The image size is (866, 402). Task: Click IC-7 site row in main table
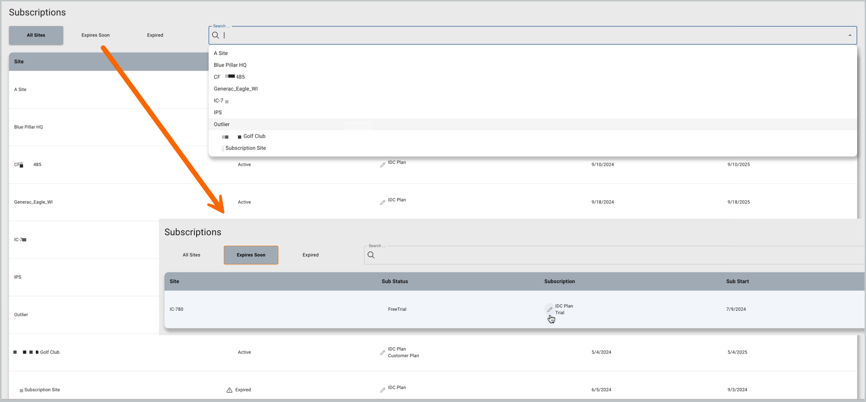coord(84,240)
